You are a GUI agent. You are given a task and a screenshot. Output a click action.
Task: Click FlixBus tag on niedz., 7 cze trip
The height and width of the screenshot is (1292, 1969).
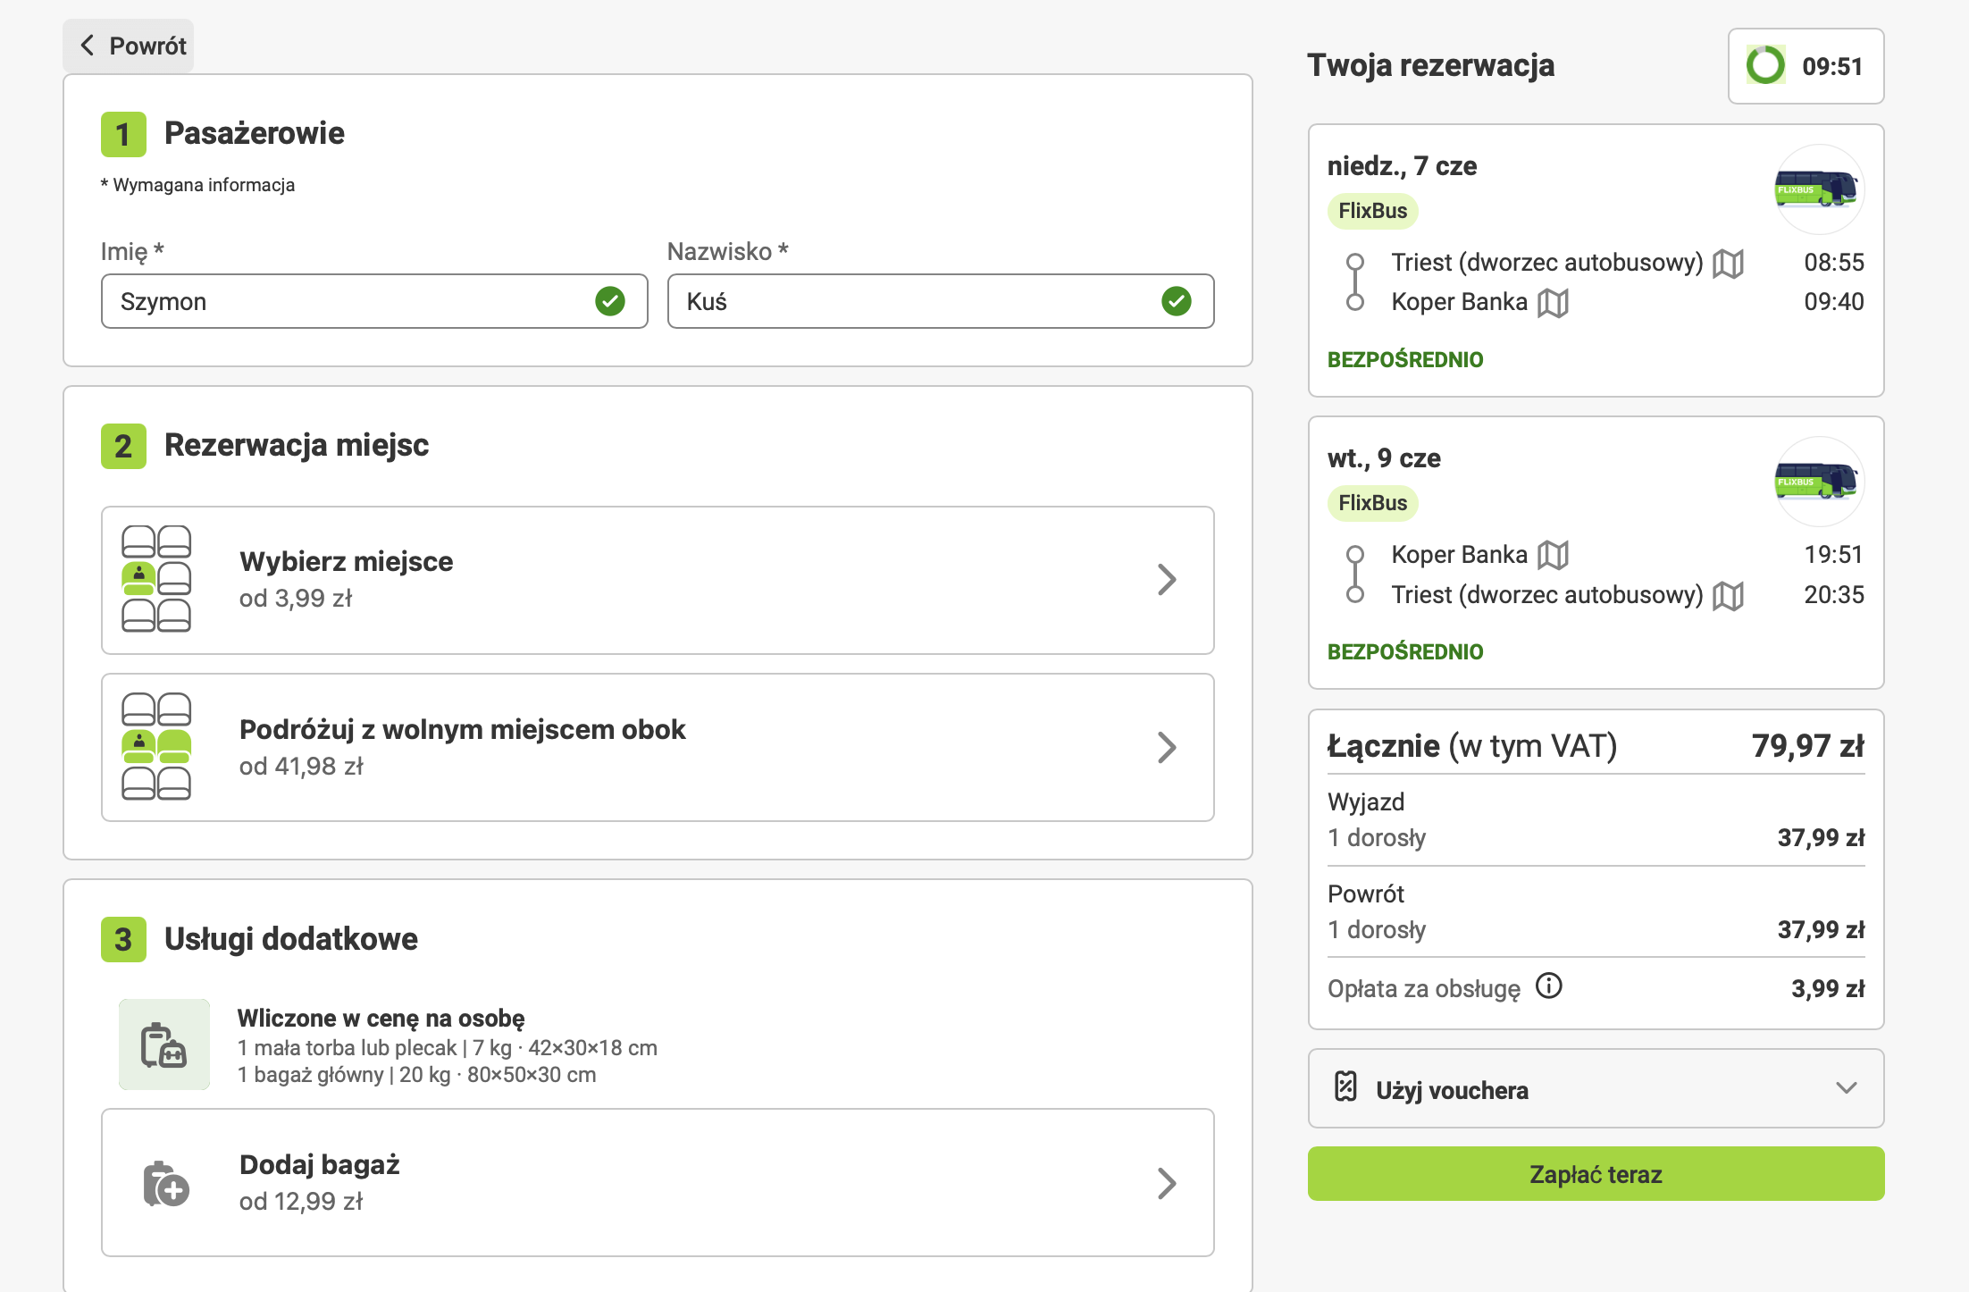(1372, 211)
